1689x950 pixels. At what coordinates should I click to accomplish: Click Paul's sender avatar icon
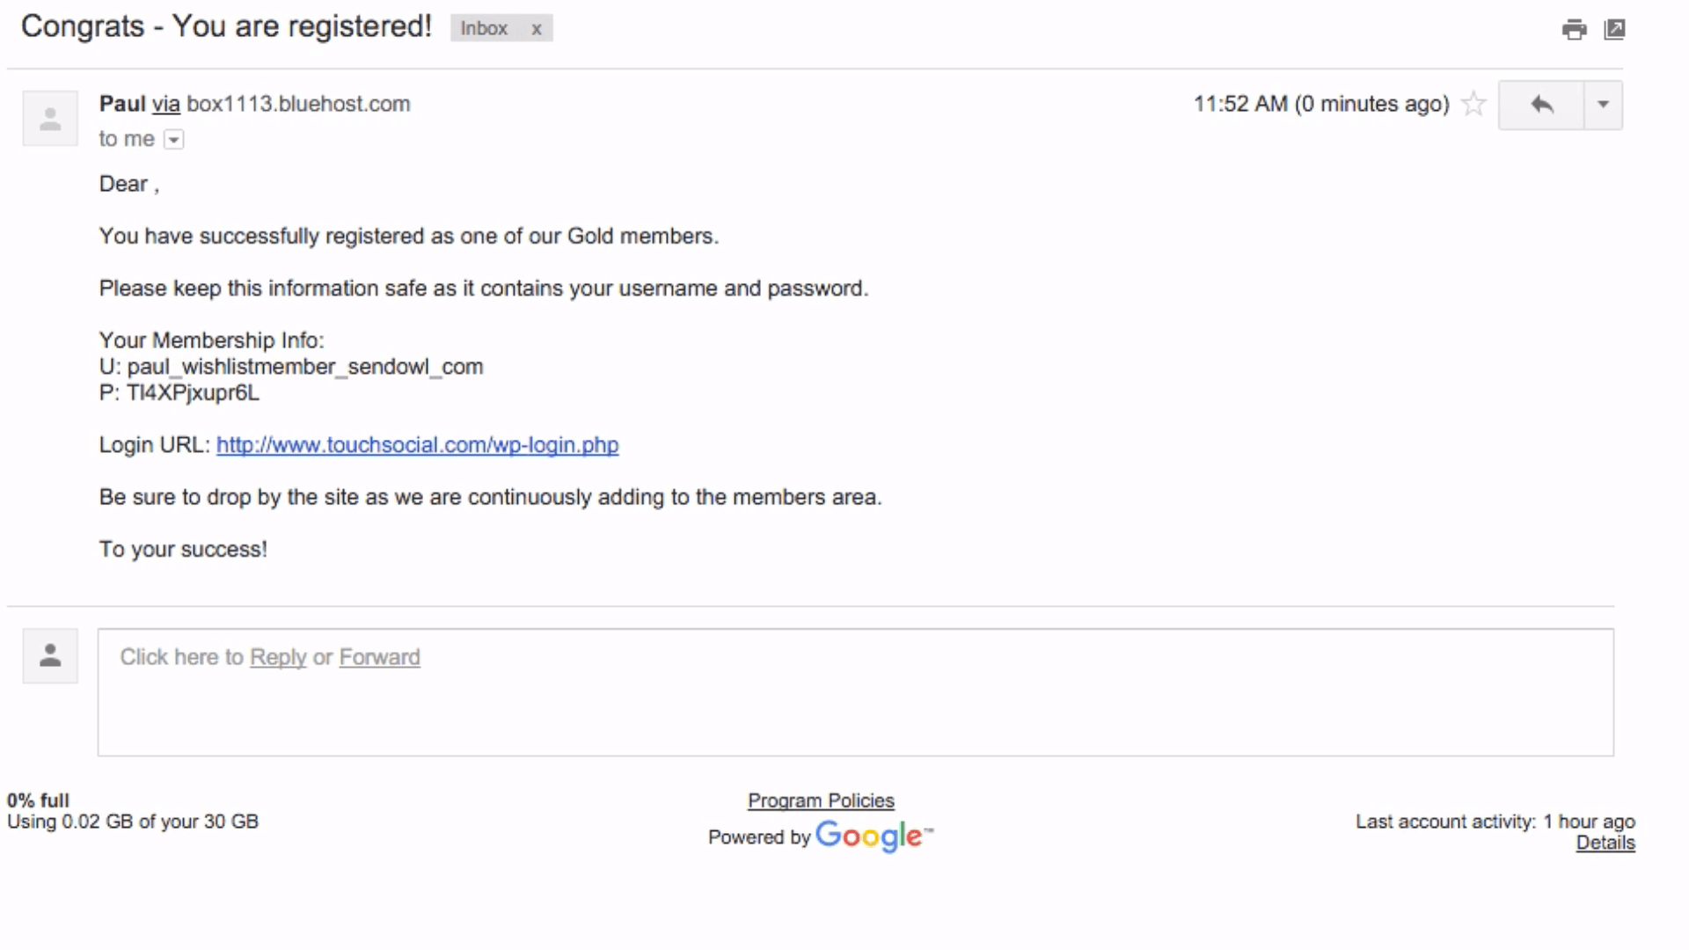point(50,119)
